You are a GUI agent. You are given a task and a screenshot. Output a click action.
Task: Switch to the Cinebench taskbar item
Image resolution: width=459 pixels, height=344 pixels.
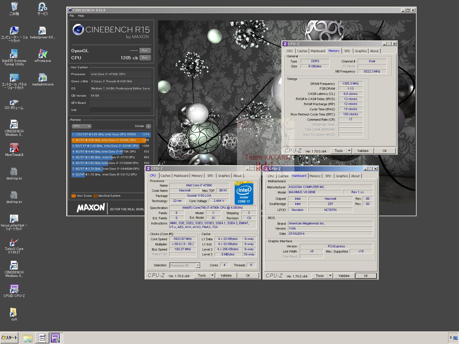(x=42, y=338)
